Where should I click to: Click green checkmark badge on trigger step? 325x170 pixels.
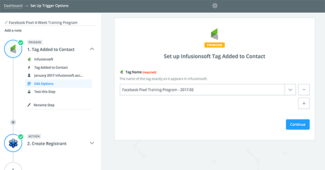point(21,42)
